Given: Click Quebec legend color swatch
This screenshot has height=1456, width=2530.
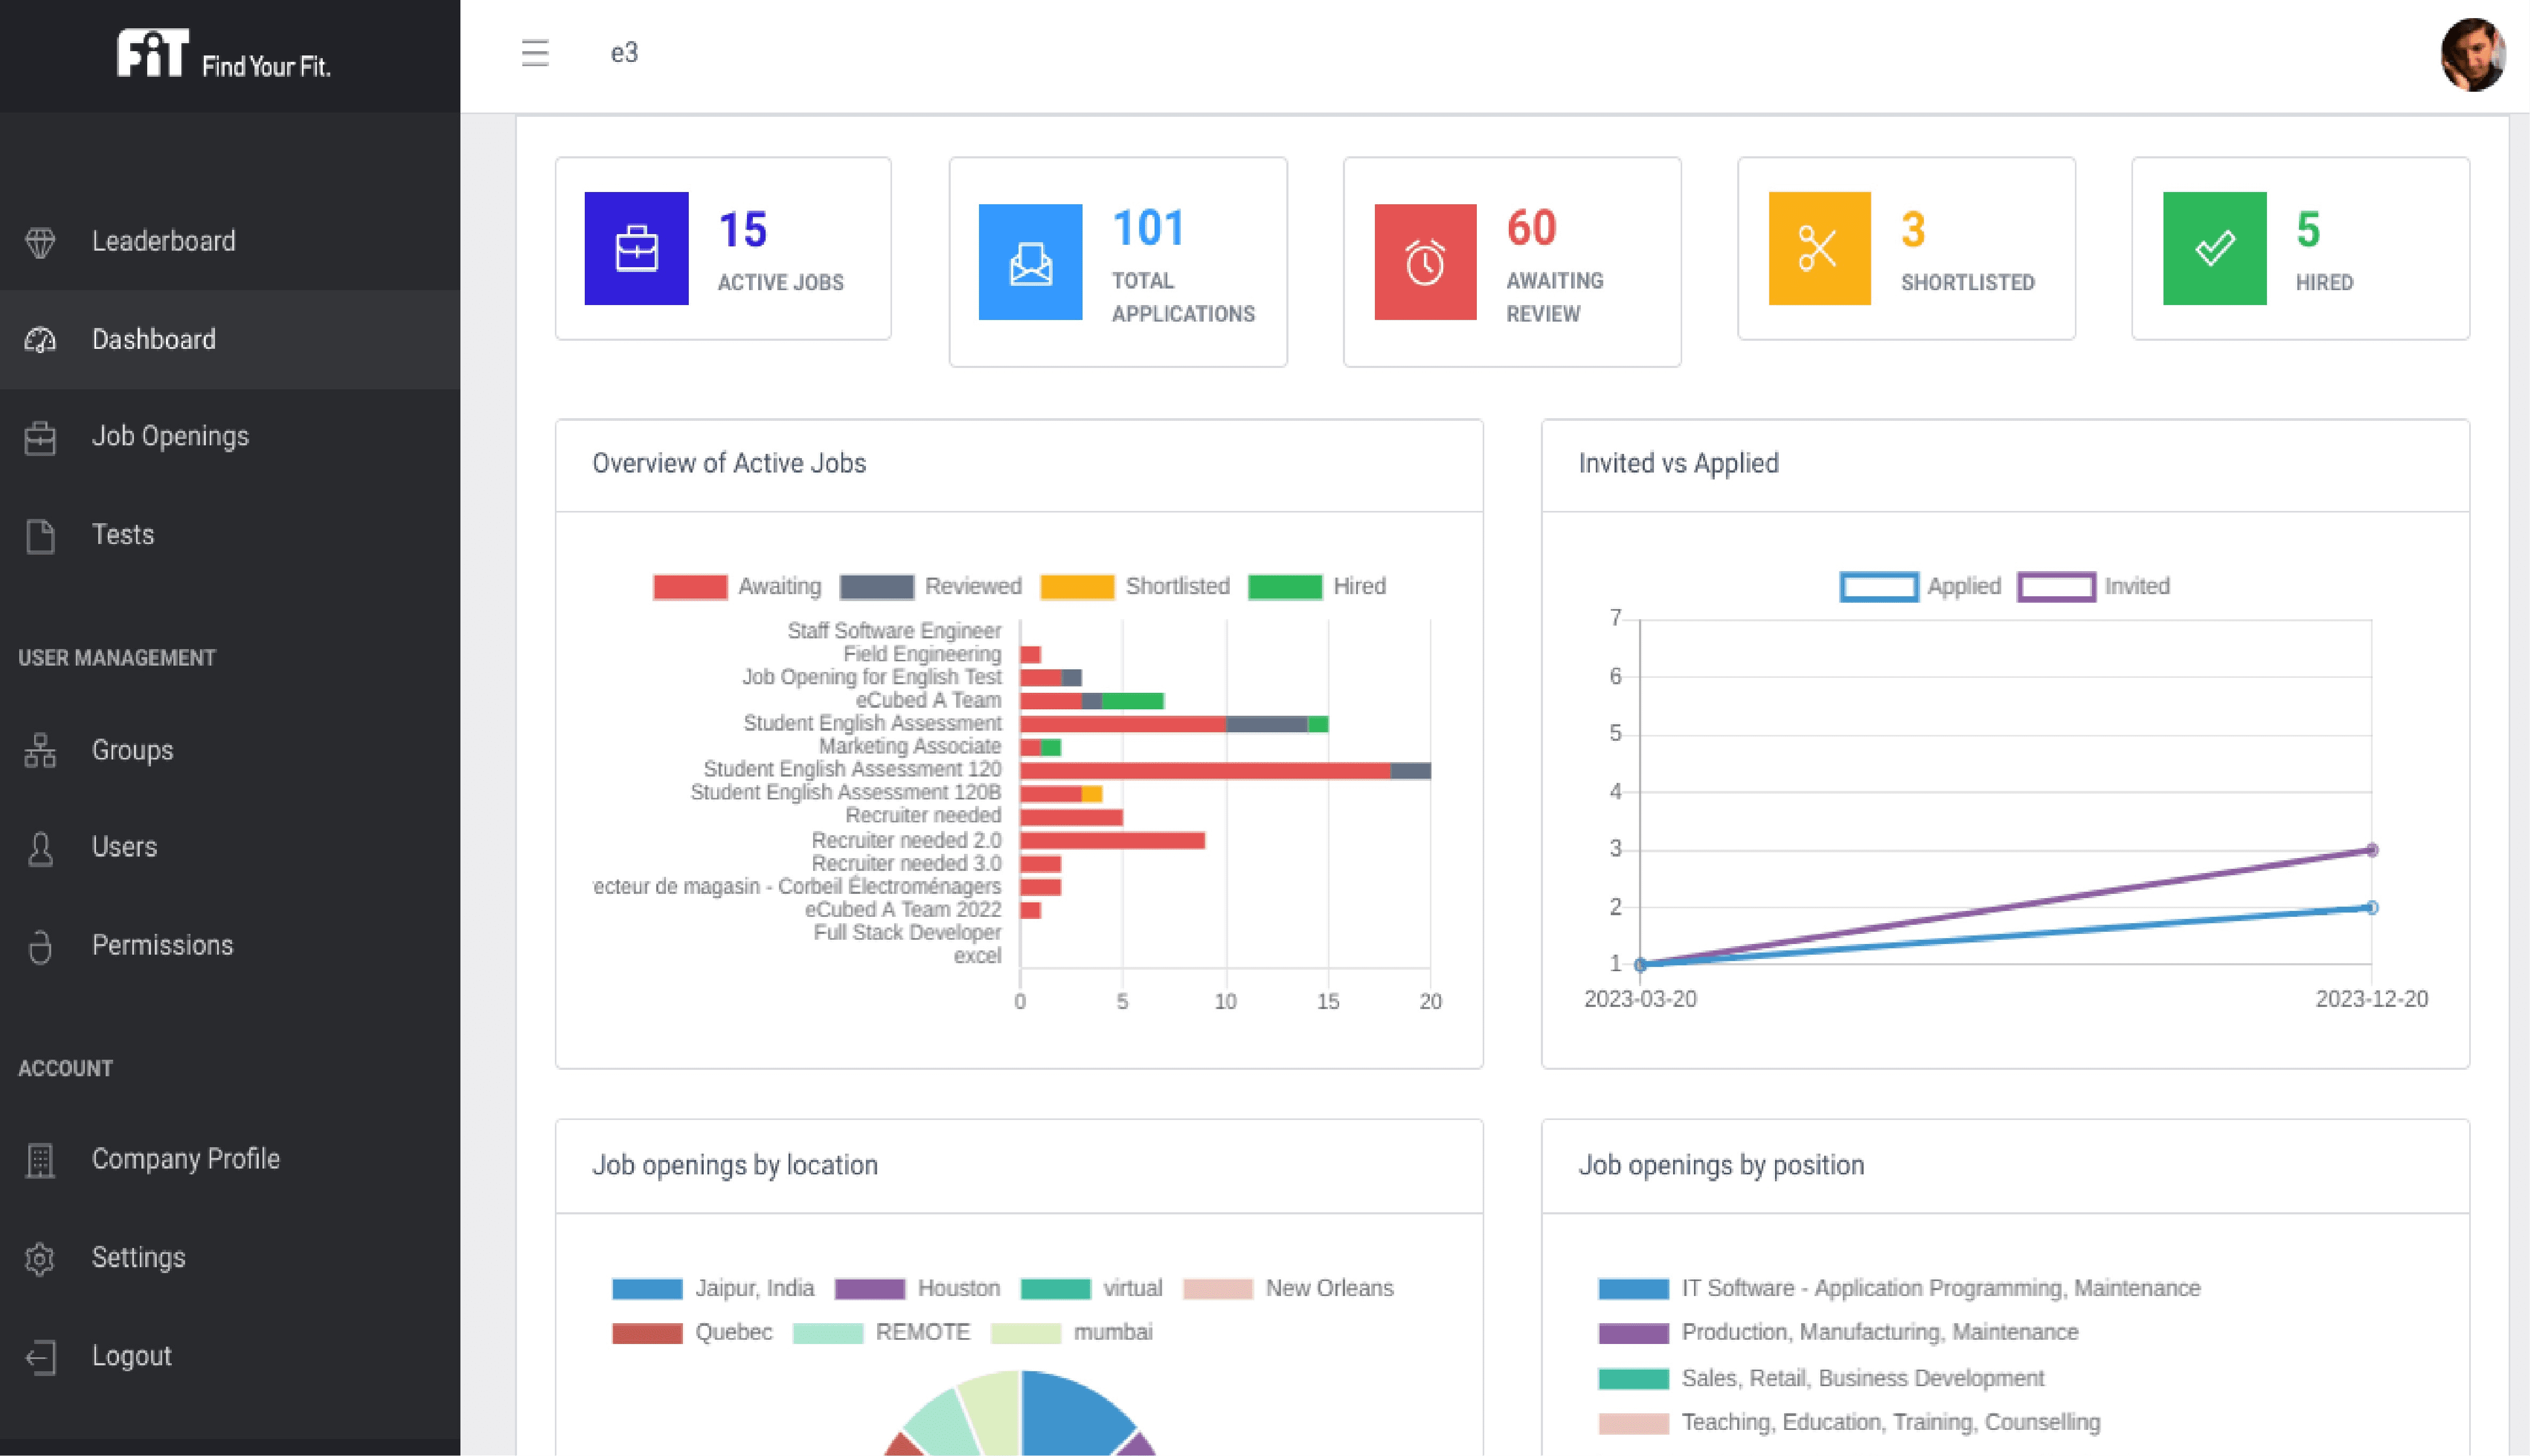Looking at the screenshot, I should 647,1333.
